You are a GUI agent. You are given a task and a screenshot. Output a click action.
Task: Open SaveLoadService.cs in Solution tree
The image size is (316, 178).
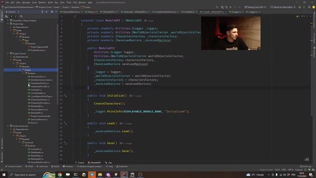click(39, 120)
